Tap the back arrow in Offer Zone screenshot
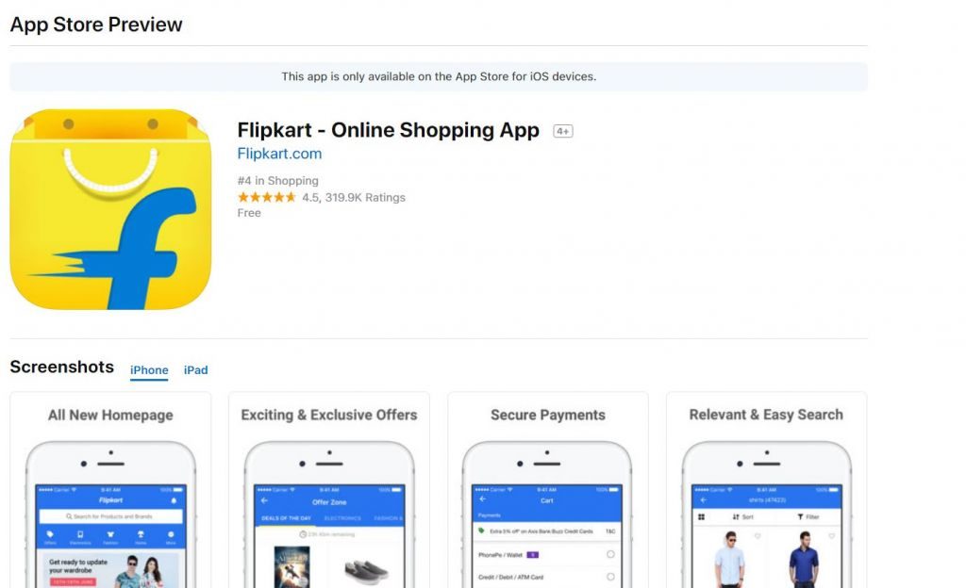 click(265, 501)
